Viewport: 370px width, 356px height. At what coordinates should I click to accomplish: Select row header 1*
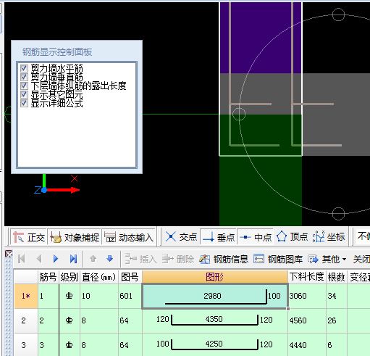26,296
